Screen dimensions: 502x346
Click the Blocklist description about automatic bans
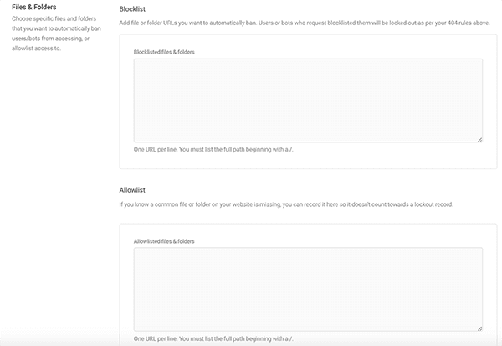[x=301, y=23]
